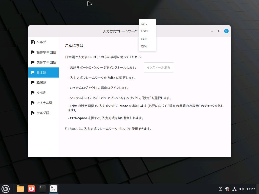Click the volume icon in the system tray
259x194 pixels.
(x=241, y=189)
